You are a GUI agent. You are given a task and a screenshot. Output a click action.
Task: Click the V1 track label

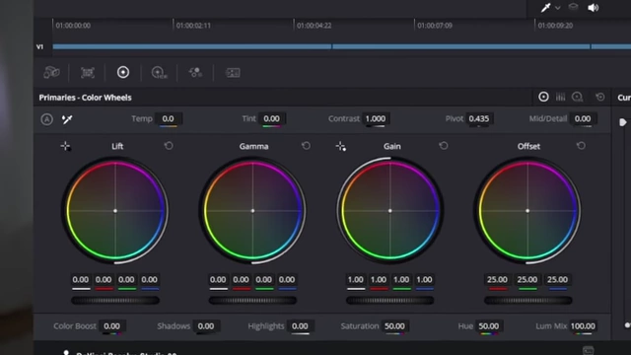click(39, 47)
